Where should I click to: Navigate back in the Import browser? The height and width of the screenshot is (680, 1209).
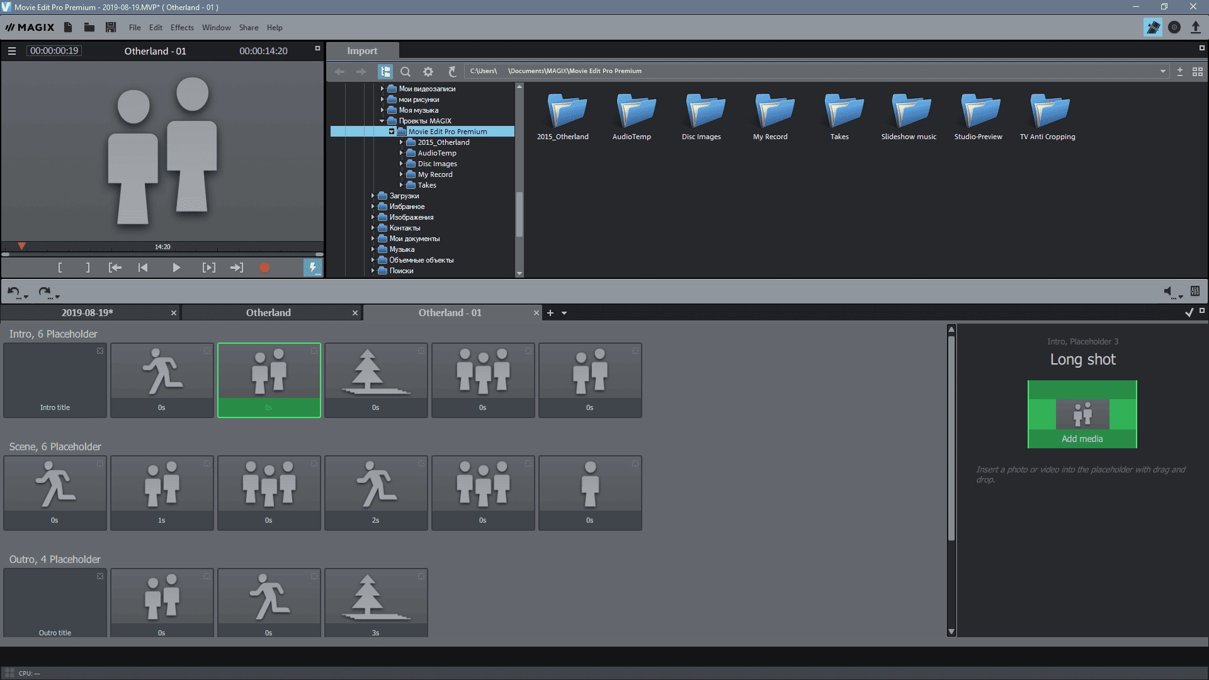339,72
